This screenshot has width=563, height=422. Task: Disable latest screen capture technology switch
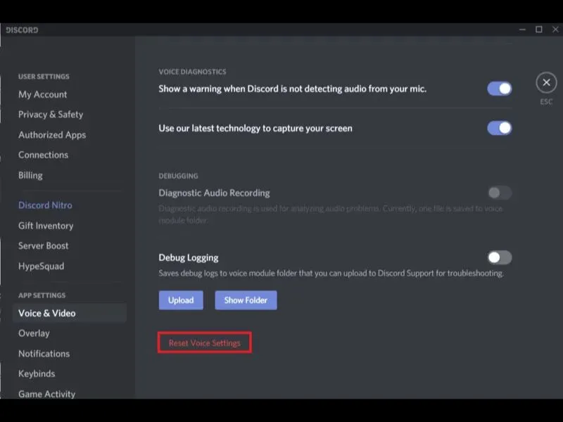500,128
